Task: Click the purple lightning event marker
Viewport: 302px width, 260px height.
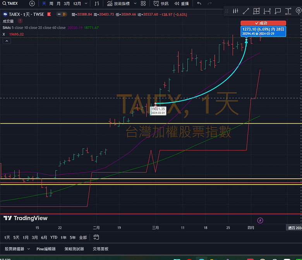Action: tap(260, 221)
